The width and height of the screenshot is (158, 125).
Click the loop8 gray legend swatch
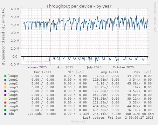(5, 106)
